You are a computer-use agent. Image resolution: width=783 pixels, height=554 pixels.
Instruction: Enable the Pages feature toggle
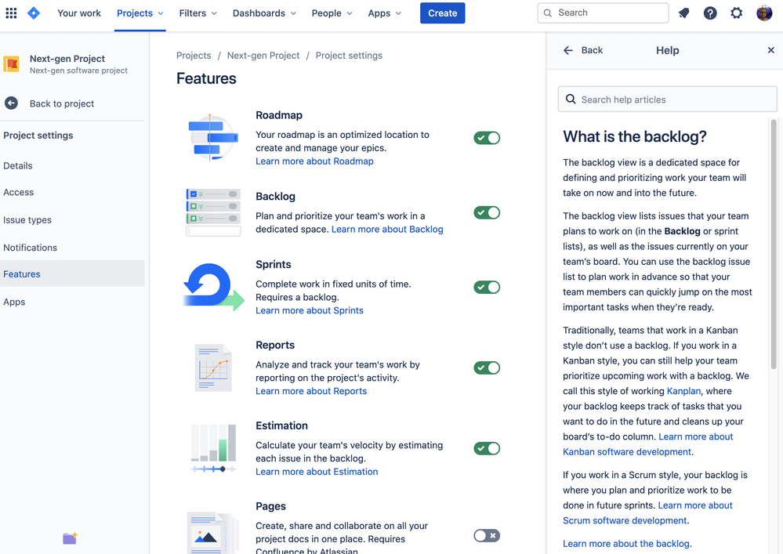coord(487,535)
